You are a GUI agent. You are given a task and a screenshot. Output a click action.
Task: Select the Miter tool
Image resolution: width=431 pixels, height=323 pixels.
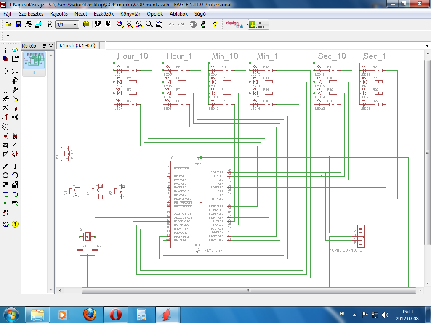tap(15, 145)
